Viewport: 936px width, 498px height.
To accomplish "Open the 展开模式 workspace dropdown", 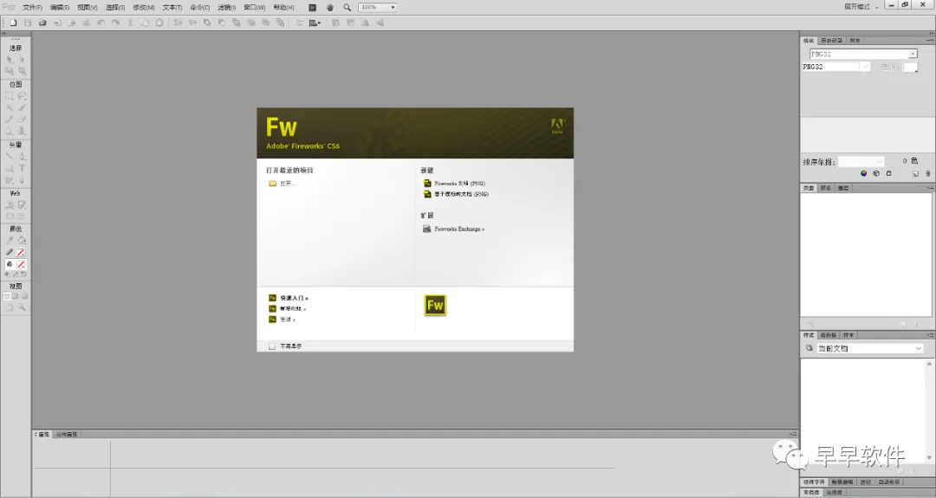I will [x=861, y=7].
